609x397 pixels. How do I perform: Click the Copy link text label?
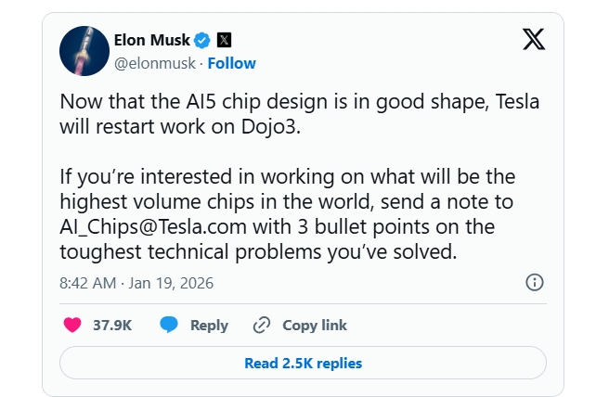pyautogui.click(x=315, y=325)
